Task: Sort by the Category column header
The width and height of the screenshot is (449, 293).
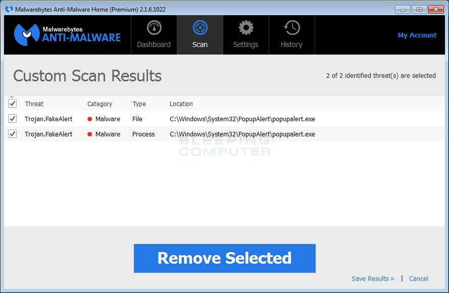Action: point(99,104)
